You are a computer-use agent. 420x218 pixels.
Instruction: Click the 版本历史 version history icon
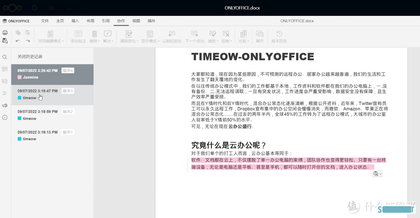click(279, 34)
